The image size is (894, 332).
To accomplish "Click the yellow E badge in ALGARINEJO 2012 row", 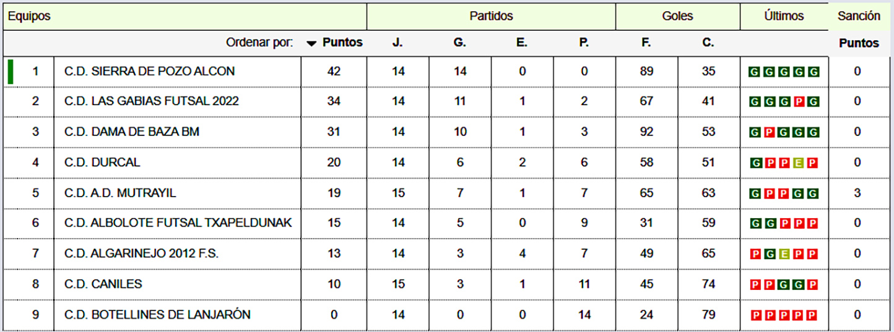I will click(784, 254).
